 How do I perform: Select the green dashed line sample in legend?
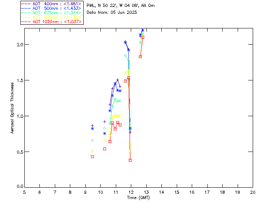pyautogui.click(x=26, y=13)
